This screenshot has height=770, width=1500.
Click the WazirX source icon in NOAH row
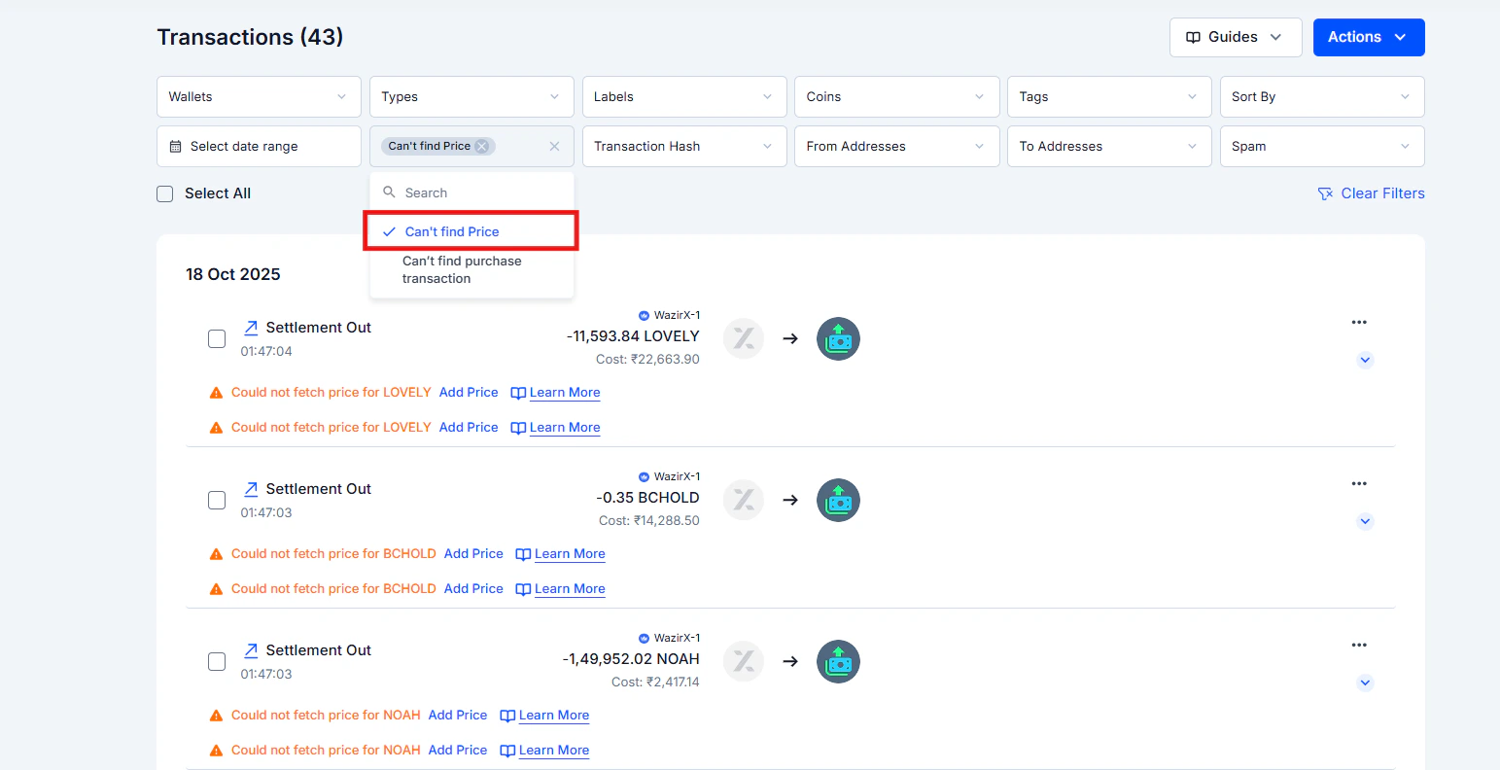tap(744, 661)
